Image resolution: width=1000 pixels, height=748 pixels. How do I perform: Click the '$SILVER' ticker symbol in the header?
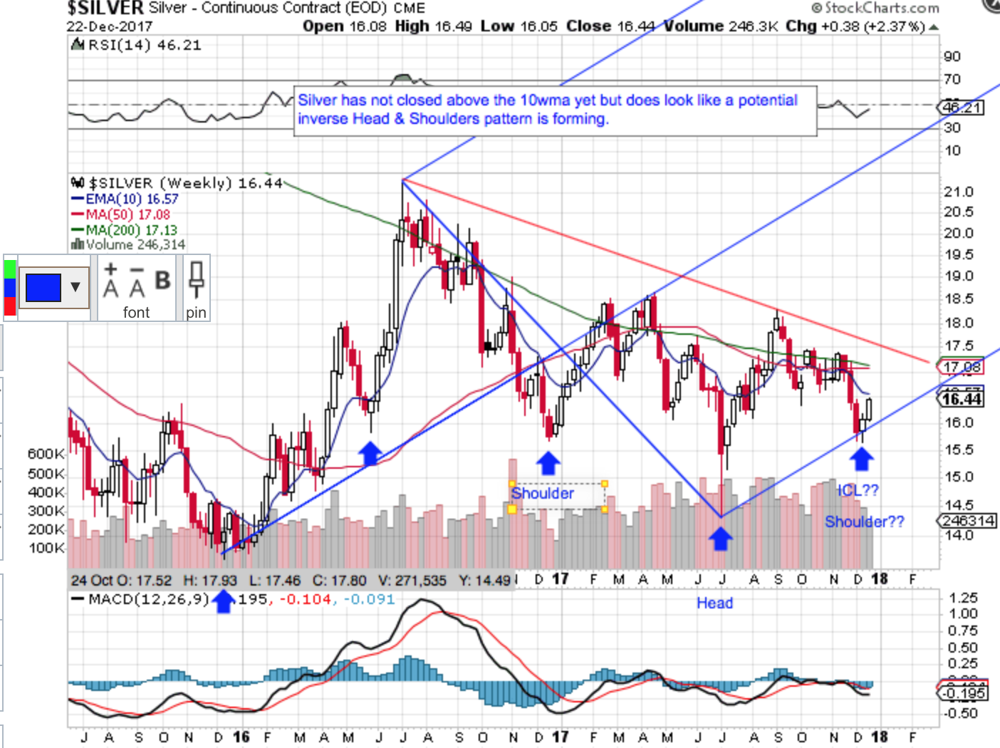click(105, 9)
